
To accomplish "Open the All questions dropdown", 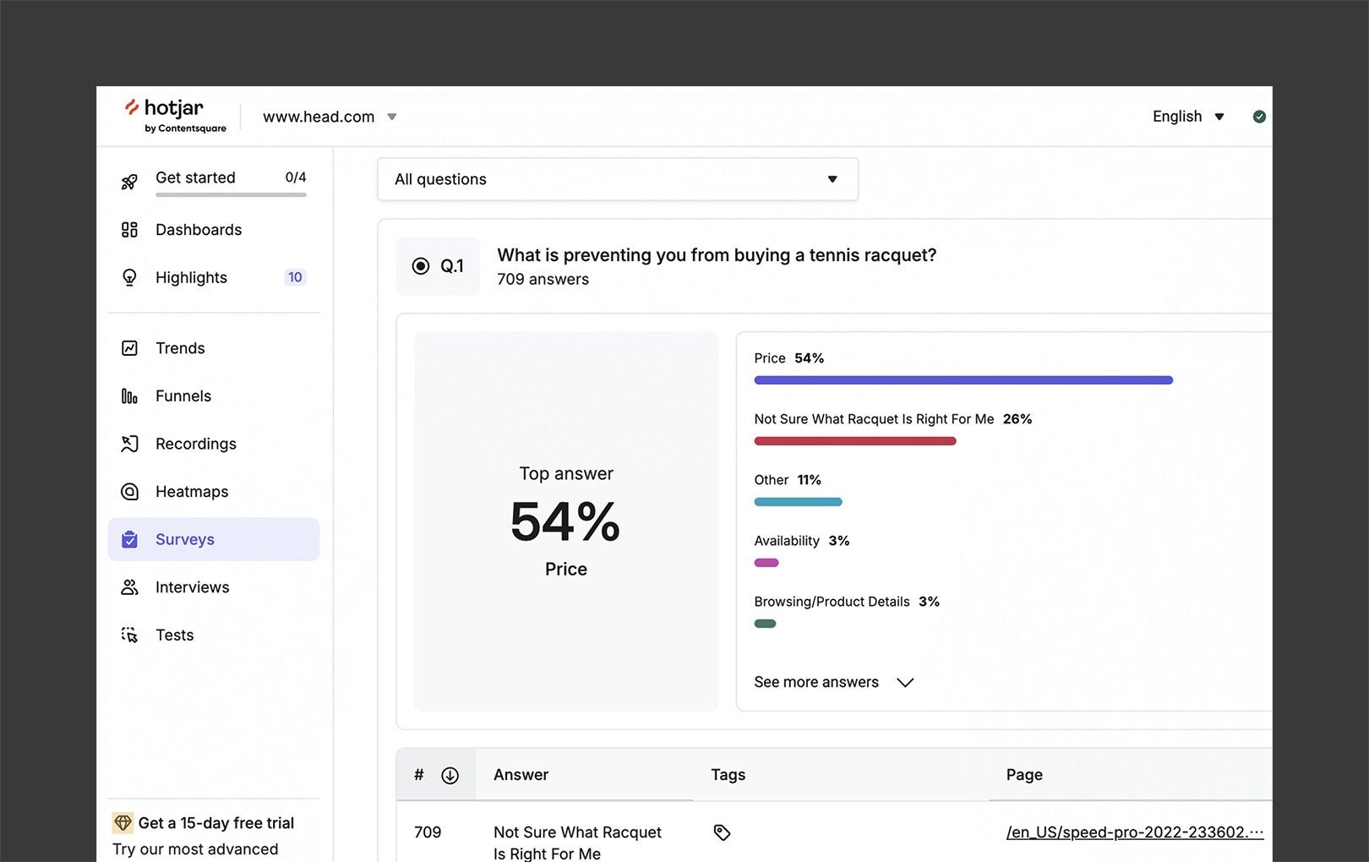I will click(x=618, y=179).
